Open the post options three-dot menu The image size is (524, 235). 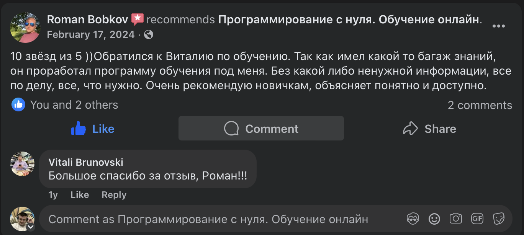pos(498,26)
